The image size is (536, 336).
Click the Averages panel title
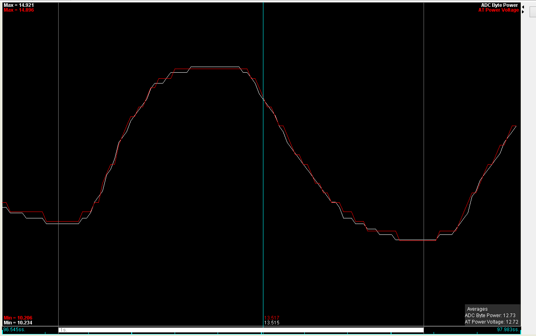point(477,309)
